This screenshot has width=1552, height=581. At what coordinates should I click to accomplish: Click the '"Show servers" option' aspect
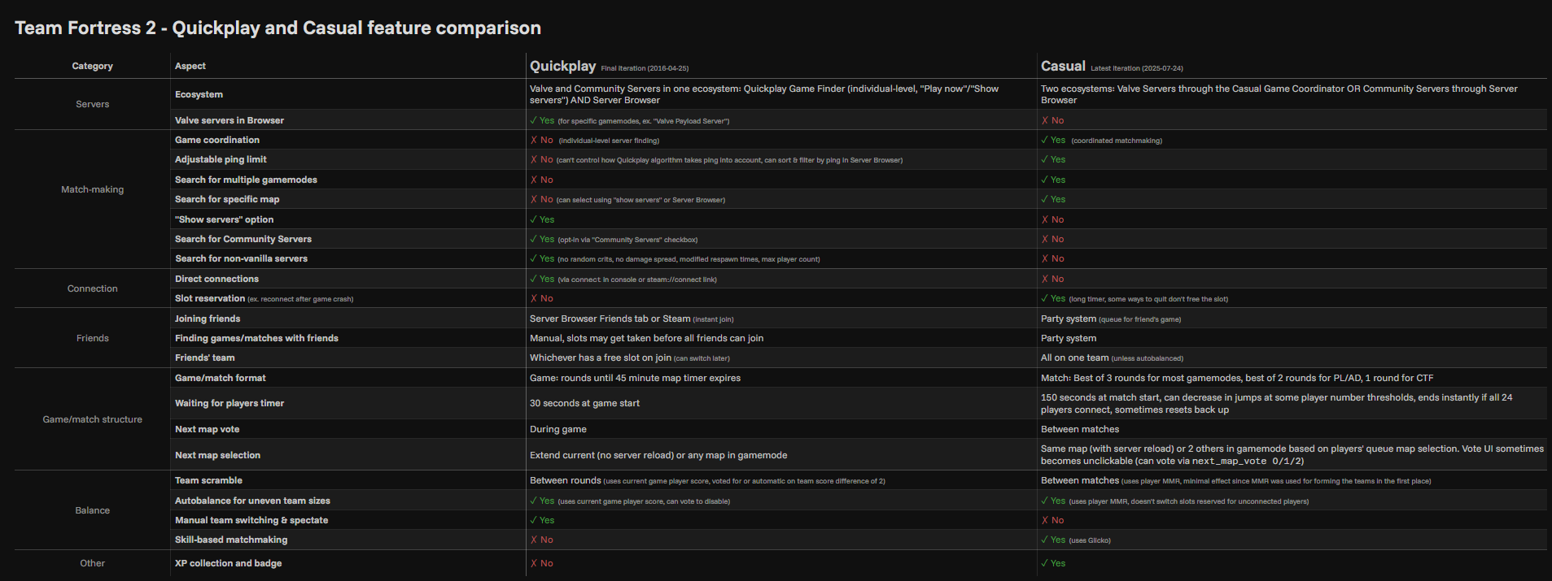point(224,219)
